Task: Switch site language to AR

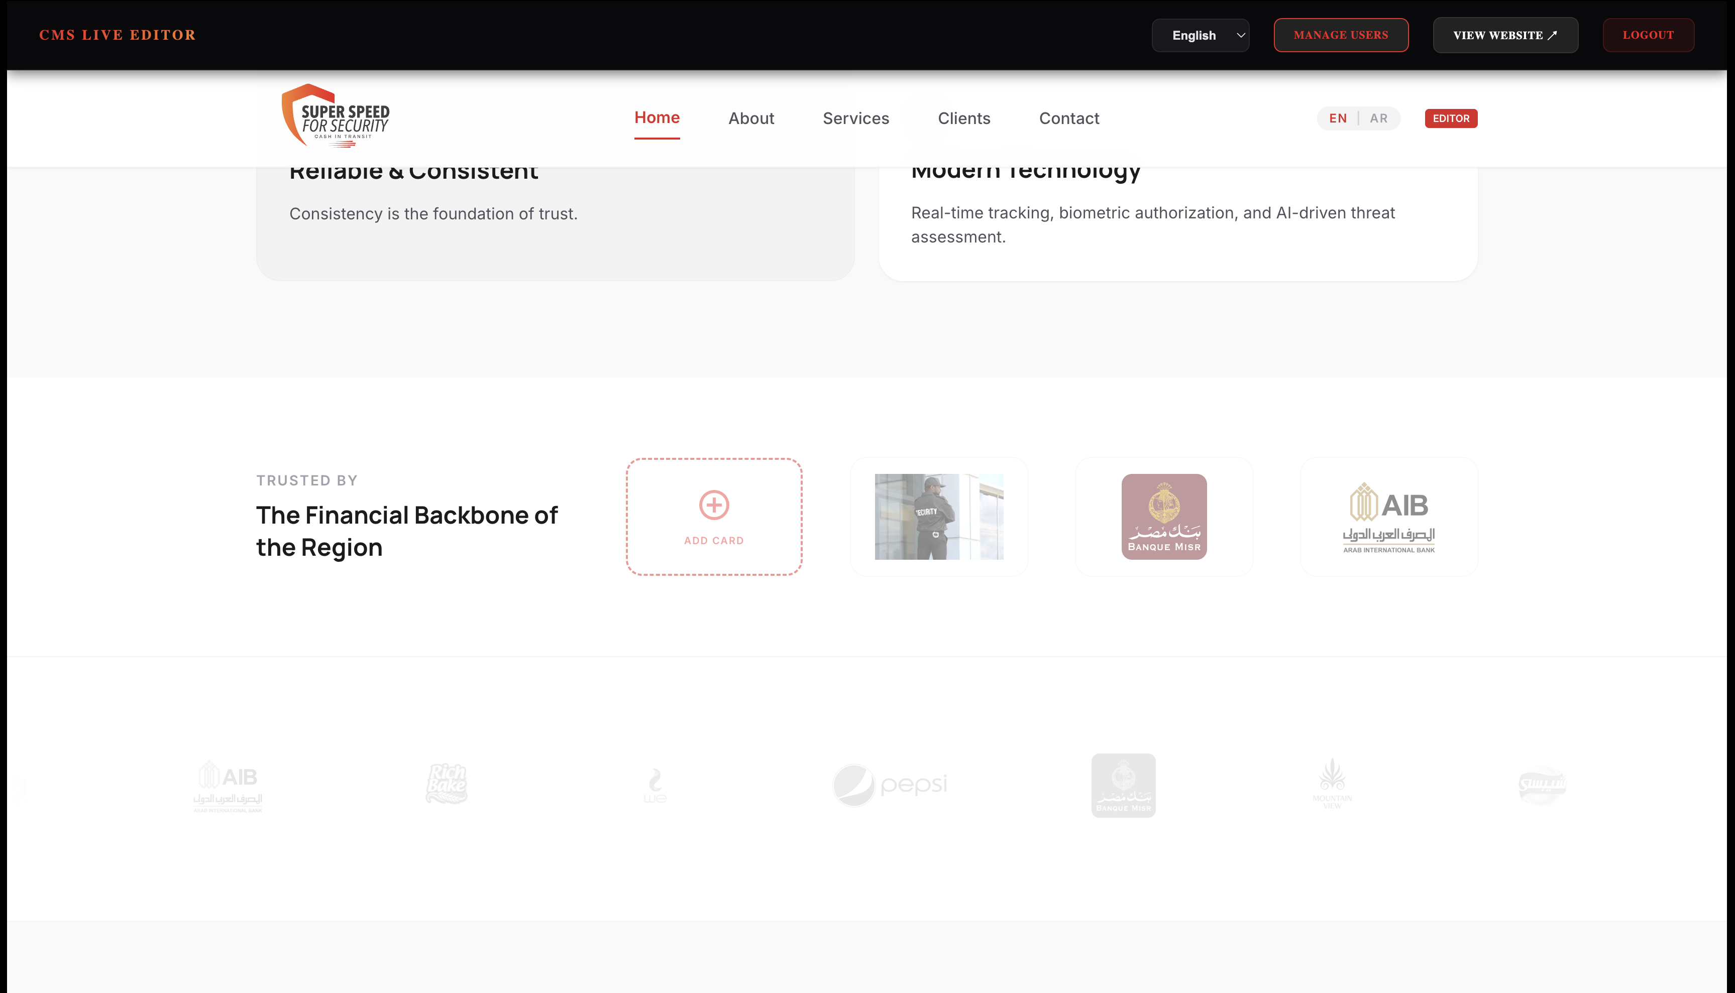Action: click(1378, 118)
